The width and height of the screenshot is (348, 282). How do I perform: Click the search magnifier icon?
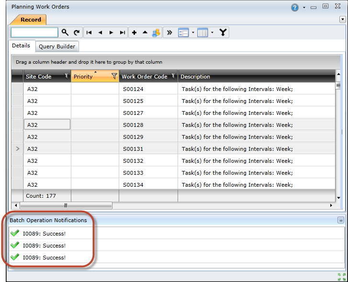pos(65,33)
